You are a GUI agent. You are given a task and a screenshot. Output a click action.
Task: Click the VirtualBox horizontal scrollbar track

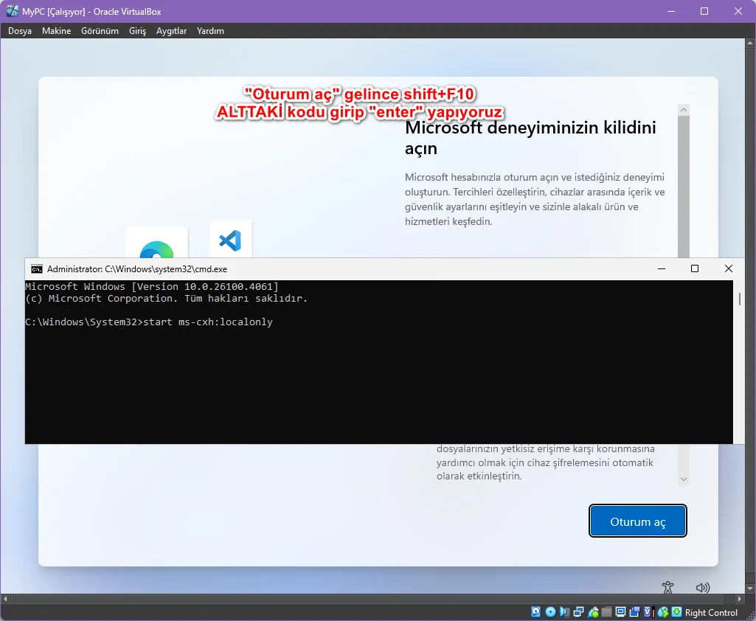pyautogui.click(x=372, y=599)
